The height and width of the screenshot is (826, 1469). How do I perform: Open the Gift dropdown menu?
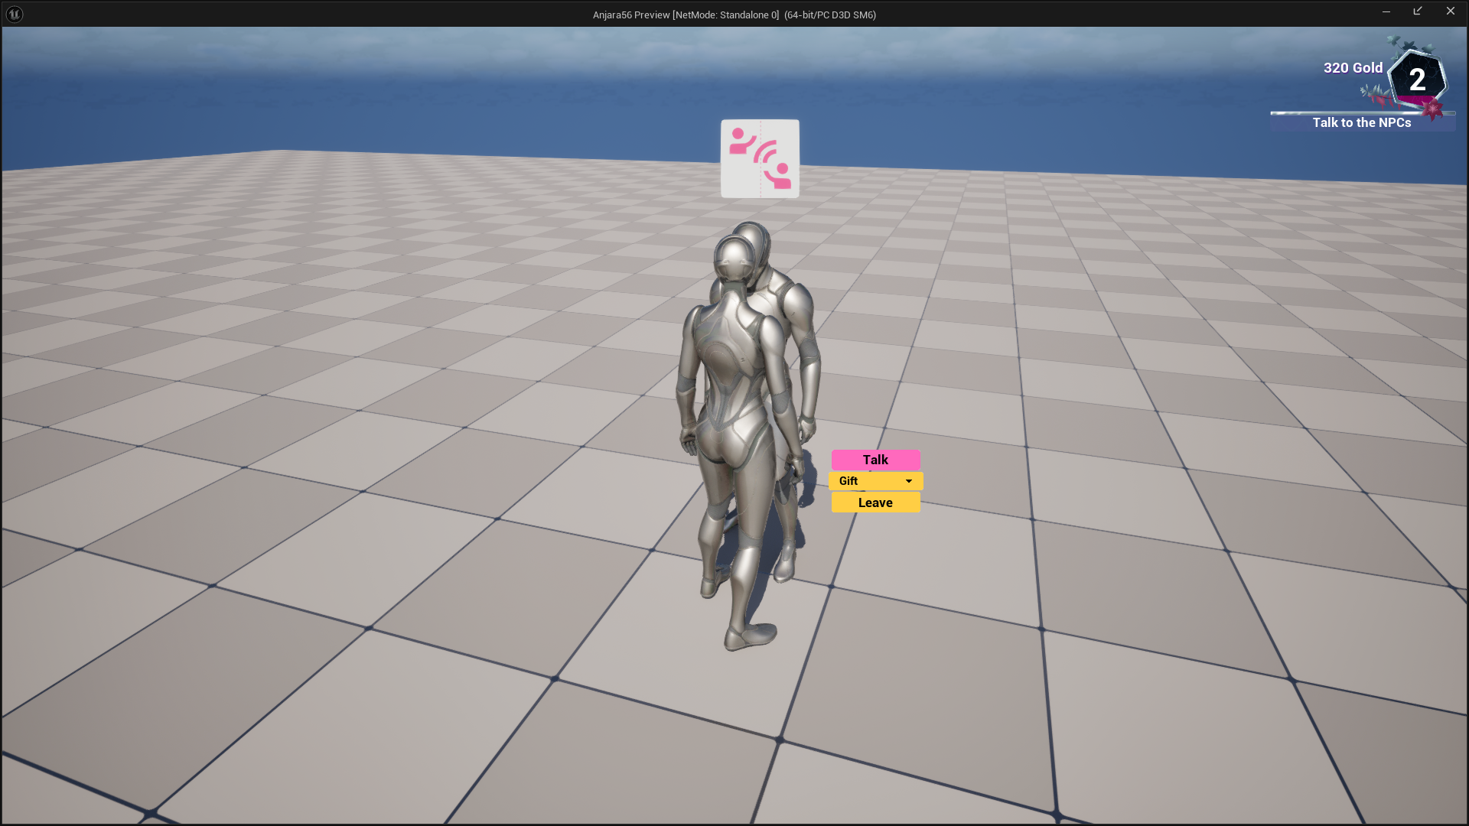point(875,481)
